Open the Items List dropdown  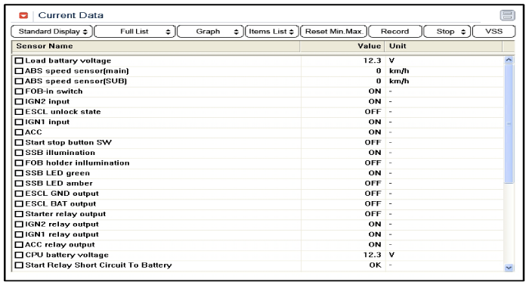point(272,32)
